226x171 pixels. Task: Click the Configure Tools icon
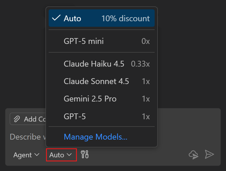tap(85, 155)
